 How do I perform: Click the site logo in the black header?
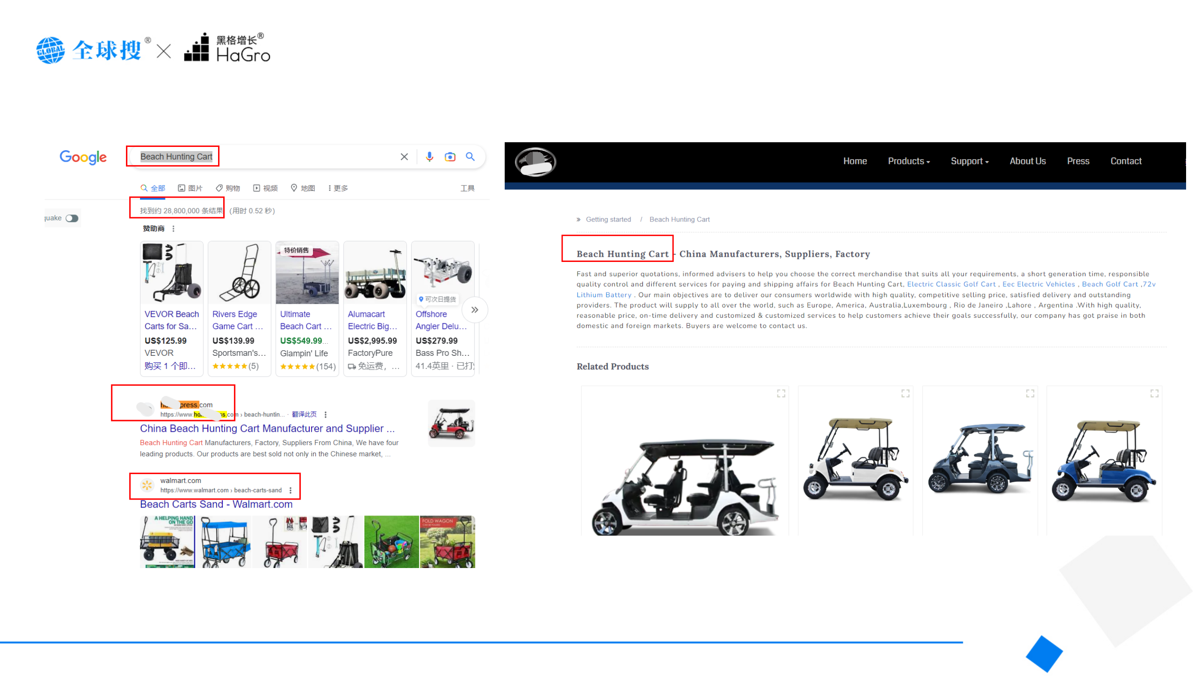pyautogui.click(x=535, y=162)
